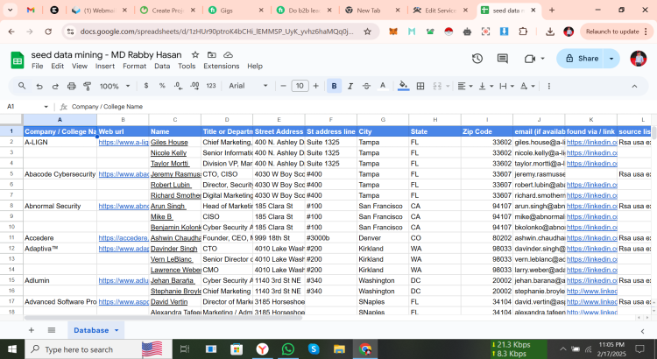Viewport: 657px width, 359px height.
Task: Reload the page in Chrome
Action: tap(48, 32)
